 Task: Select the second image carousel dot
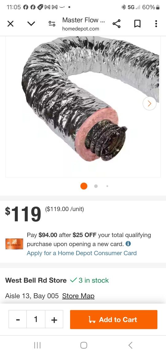tap(96, 186)
